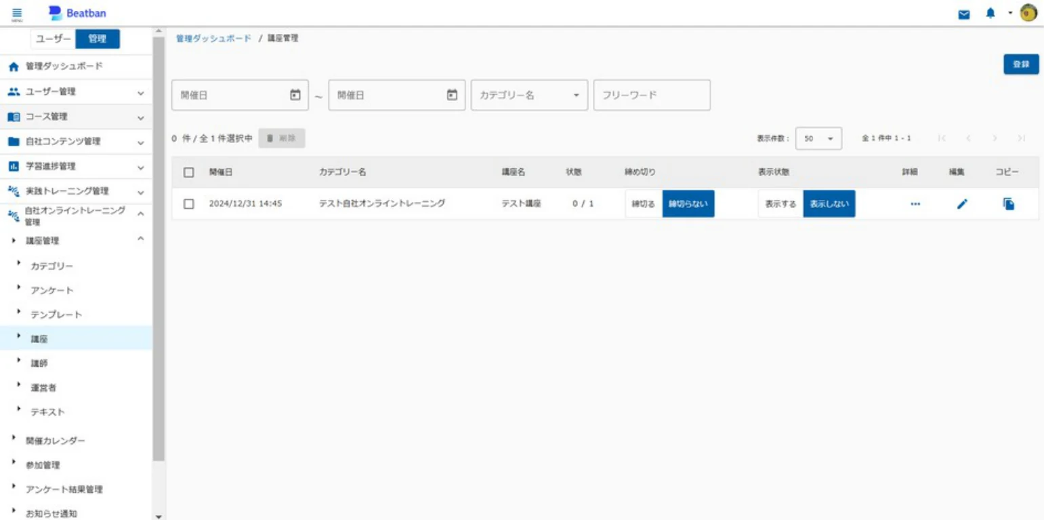Open the hamburger MENU icon
This screenshot has height=520, width=1044.
pos(17,14)
